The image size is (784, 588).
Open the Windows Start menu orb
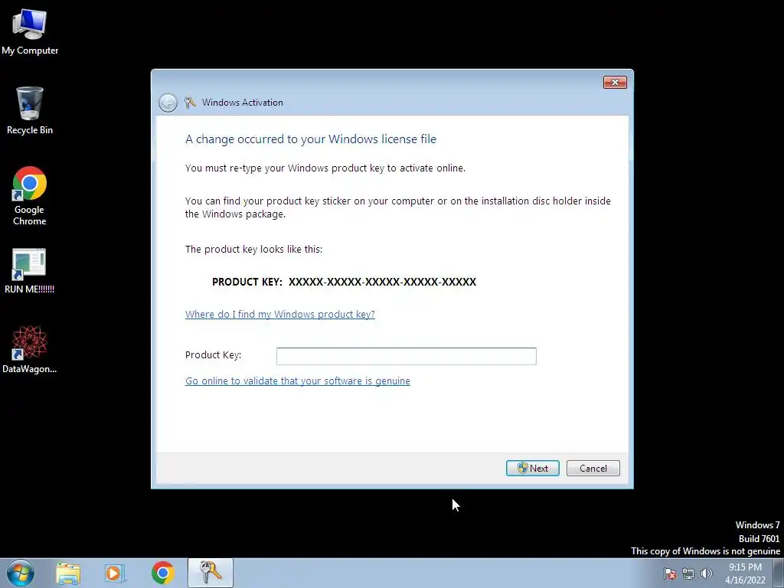pos(21,573)
